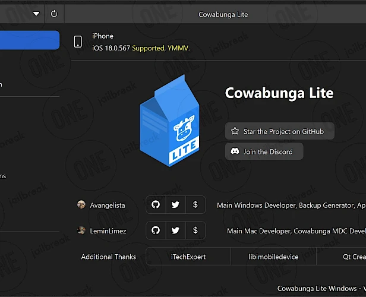Open LeminLimez's GitHub profile

pyautogui.click(x=156, y=230)
